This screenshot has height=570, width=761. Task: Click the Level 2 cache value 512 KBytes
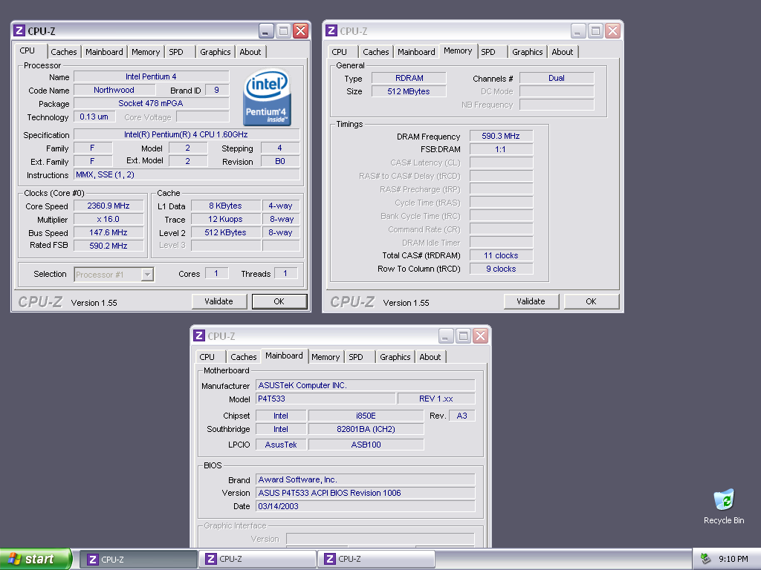pyautogui.click(x=226, y=232)
